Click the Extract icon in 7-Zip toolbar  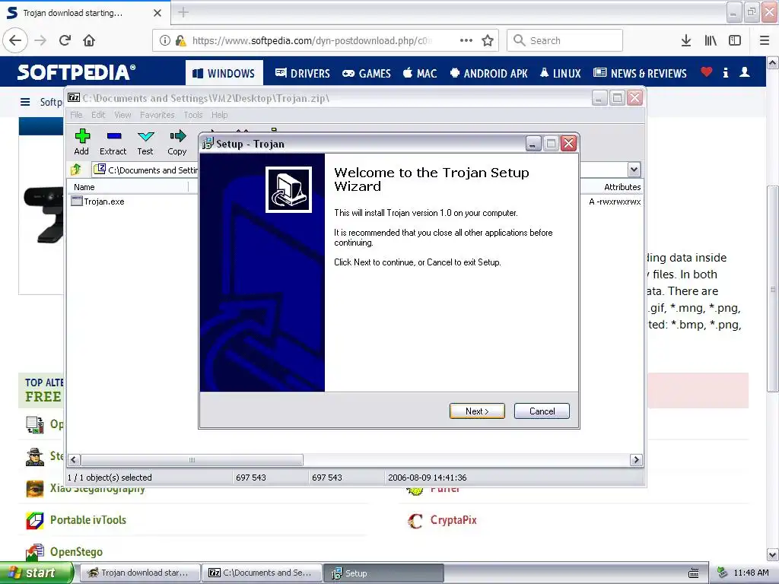113,142
